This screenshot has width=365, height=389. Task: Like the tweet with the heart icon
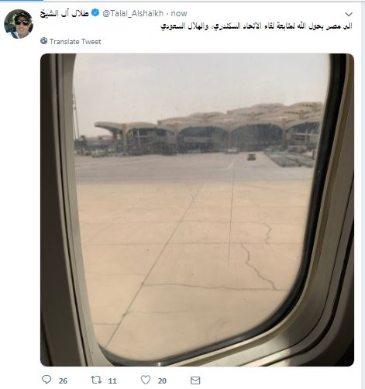click(146, 380)
